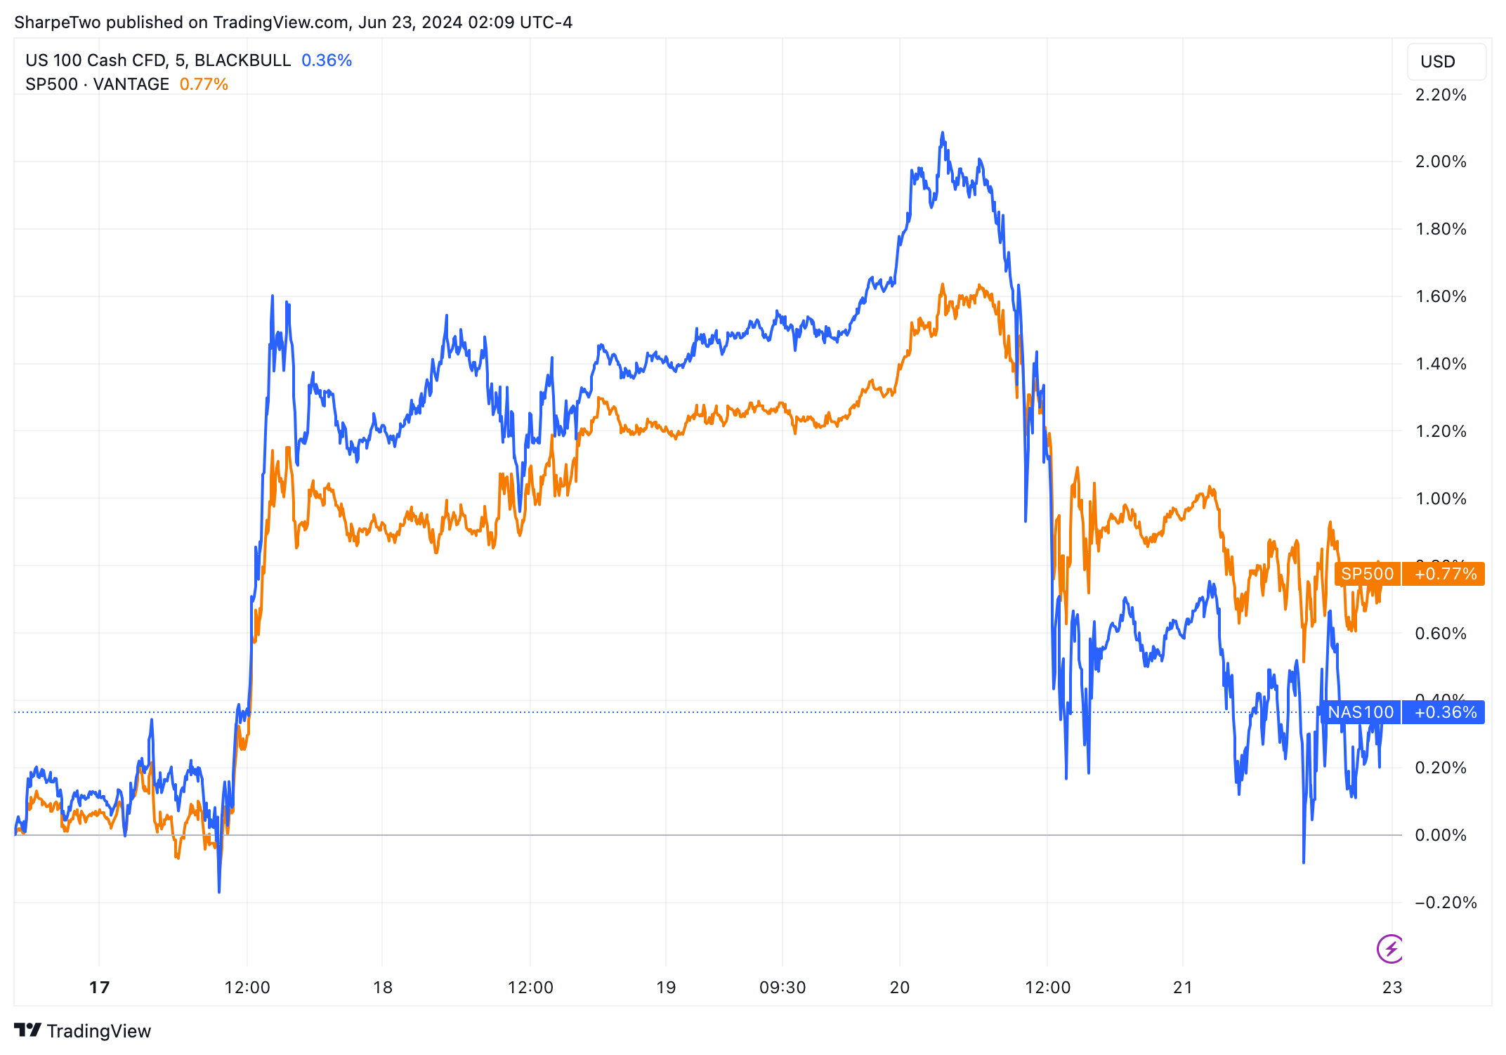
Task: Click the TradingView logo icon
Action: pos(28,1030)
